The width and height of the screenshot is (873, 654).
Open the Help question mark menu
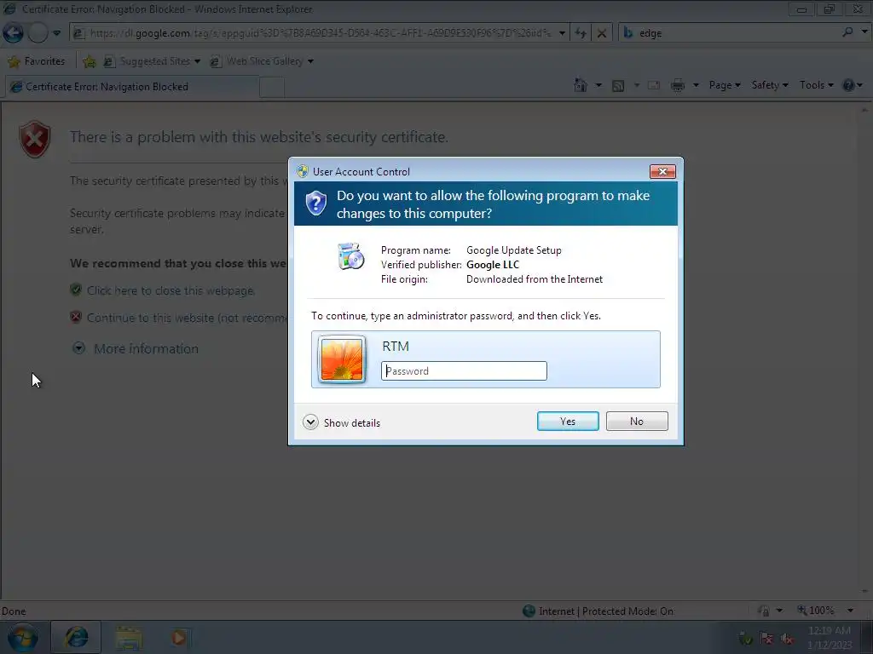tap(853, 85)
